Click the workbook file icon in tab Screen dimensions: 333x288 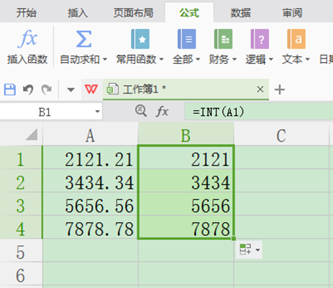tap(113, 89)
